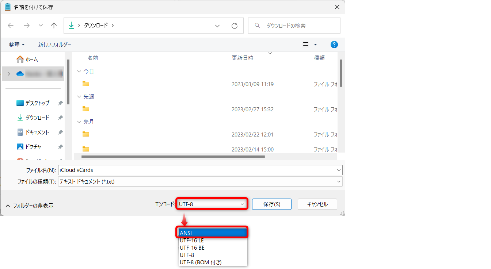Click the pin icon beside ダウンロード in the sidebar
The image size is (491, 269).
click(x=60, y=118)
